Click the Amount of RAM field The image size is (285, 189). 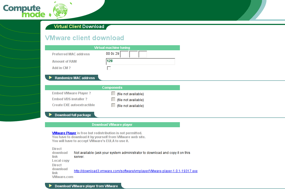pyautogui.click(x=141, y=62)
